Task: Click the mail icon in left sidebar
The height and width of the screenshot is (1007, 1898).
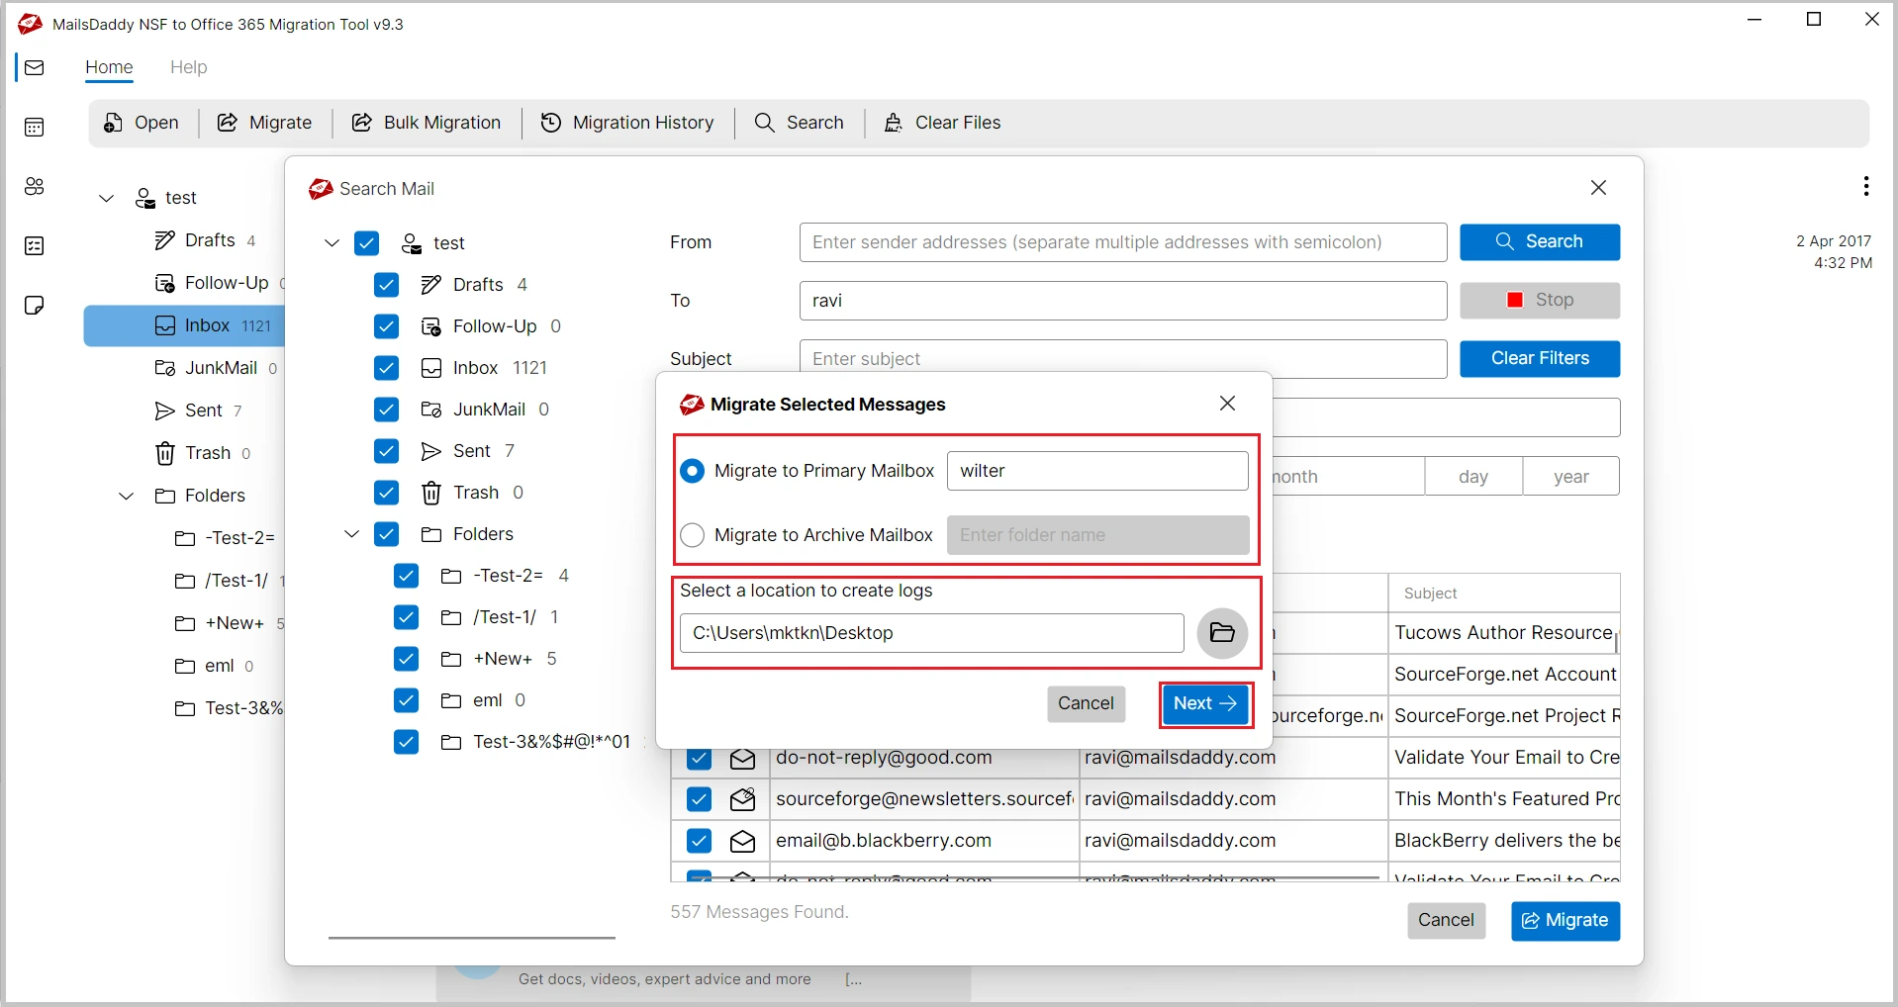Action: [x=35, y=68]
